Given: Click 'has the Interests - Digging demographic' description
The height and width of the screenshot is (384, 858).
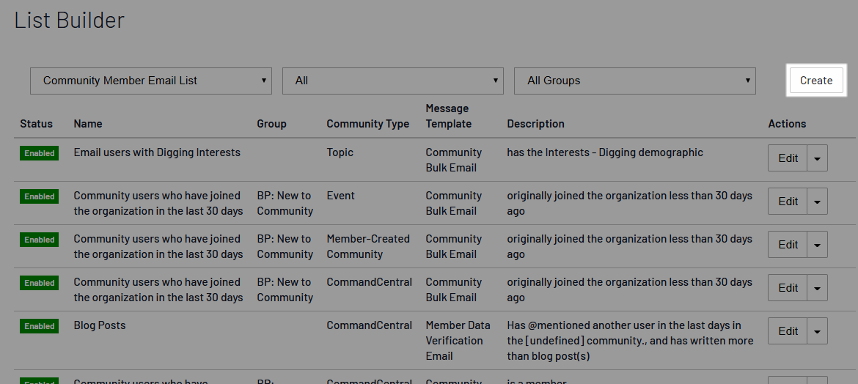Looking at the screenshot, I should [605, 152].
